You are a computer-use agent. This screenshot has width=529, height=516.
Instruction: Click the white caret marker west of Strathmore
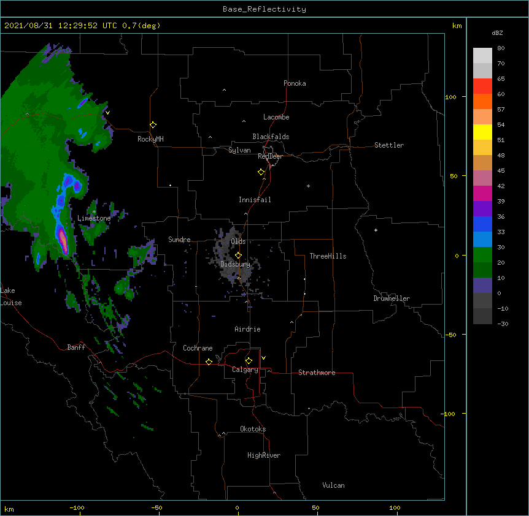coord(269,371)
